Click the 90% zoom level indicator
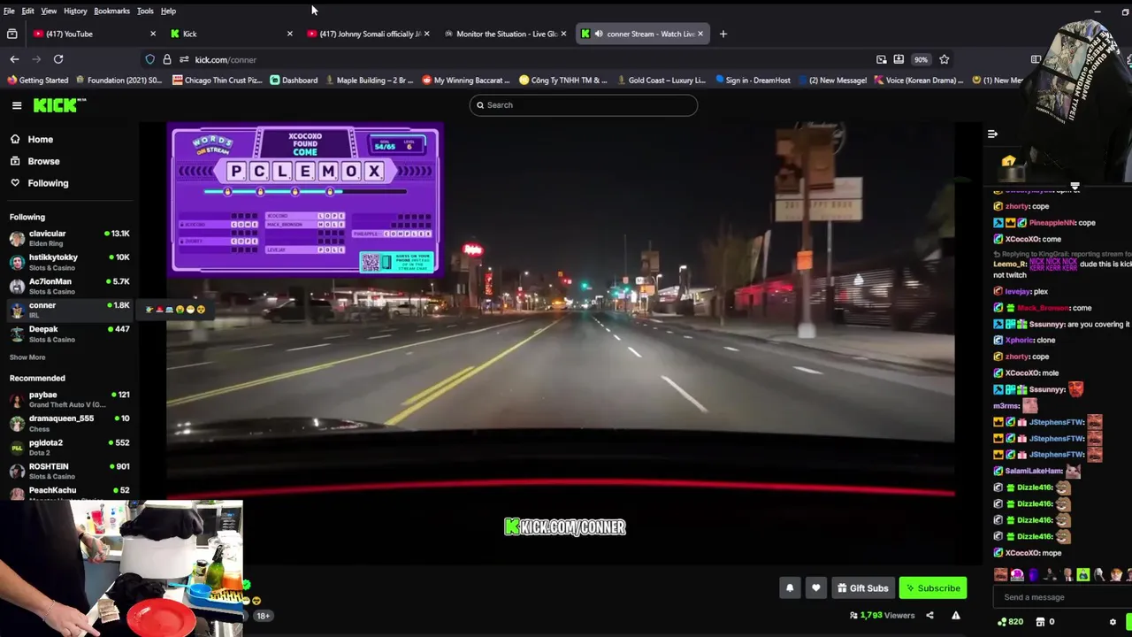Image resolution: width=1132 pixels, height=637 pixels. [x=922, y=59]
